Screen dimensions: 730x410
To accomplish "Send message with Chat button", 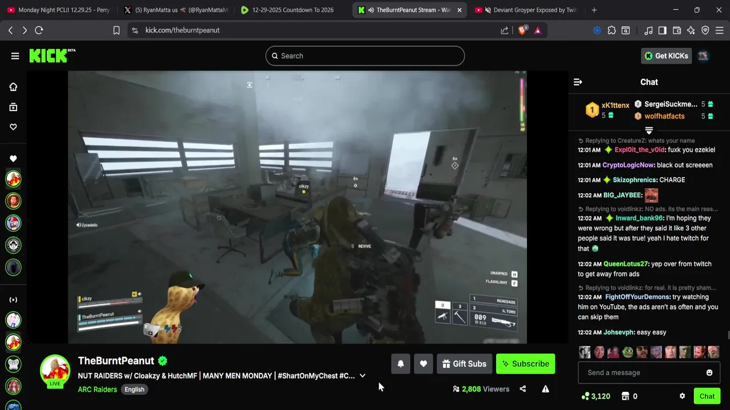I will 707,396.
